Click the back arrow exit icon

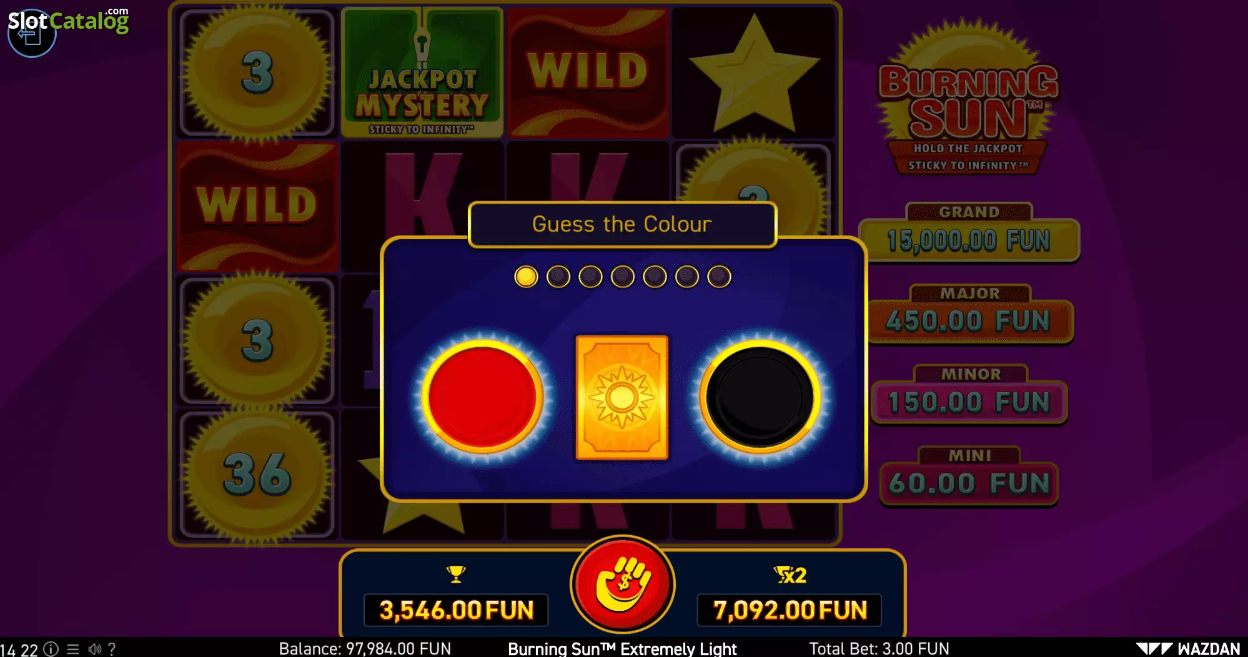point(31,35)
